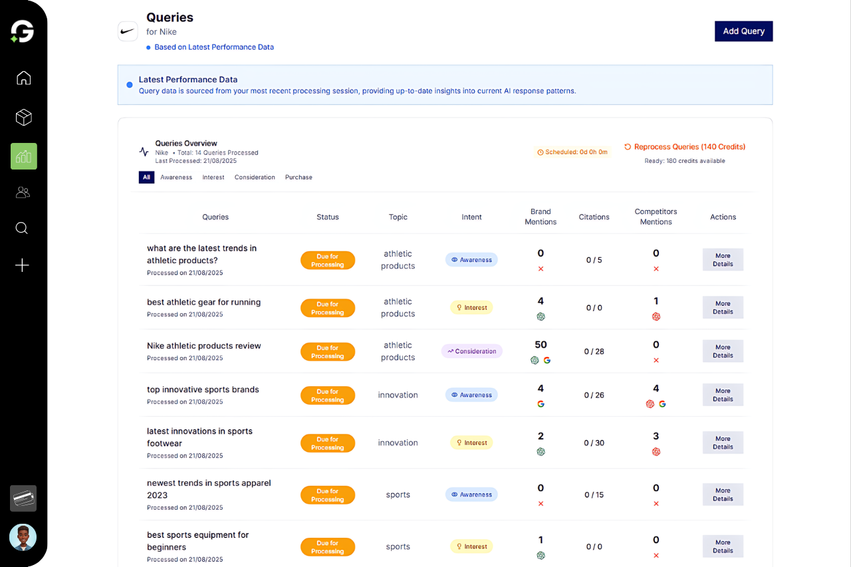Toggle the Purchase query filter

click(299, 177)
